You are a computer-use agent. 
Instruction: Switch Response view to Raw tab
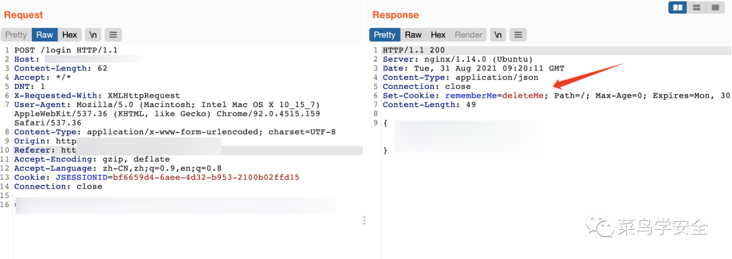coord(413,35)
